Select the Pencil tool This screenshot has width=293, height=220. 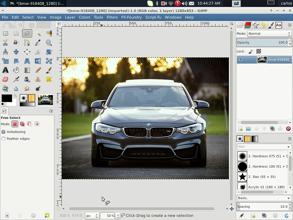[38, 70]
